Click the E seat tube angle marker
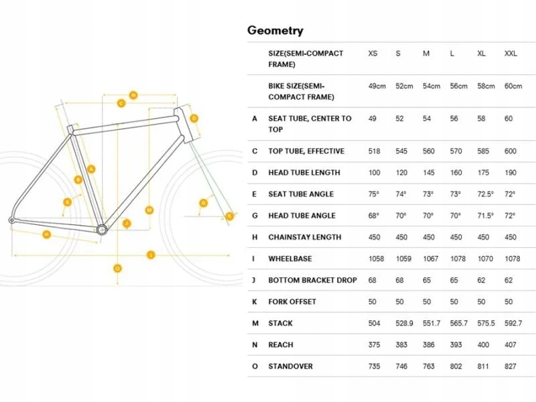The width and height of the screenshot is (536, 402). point(67,202)
